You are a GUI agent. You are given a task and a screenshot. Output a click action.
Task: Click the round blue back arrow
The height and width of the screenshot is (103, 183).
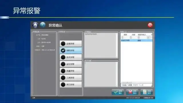tap(43, 25)
